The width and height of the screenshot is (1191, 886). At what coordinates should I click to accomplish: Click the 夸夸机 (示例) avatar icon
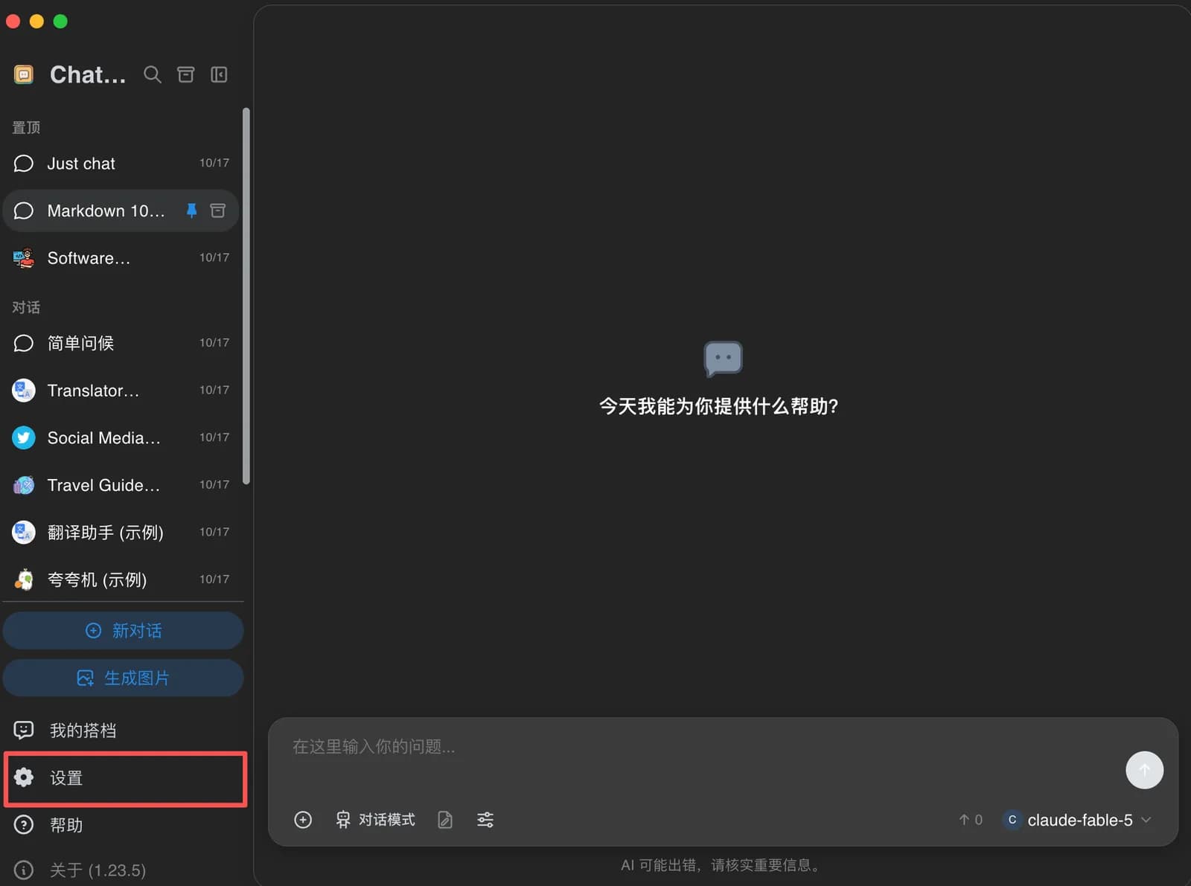[24, 580]
